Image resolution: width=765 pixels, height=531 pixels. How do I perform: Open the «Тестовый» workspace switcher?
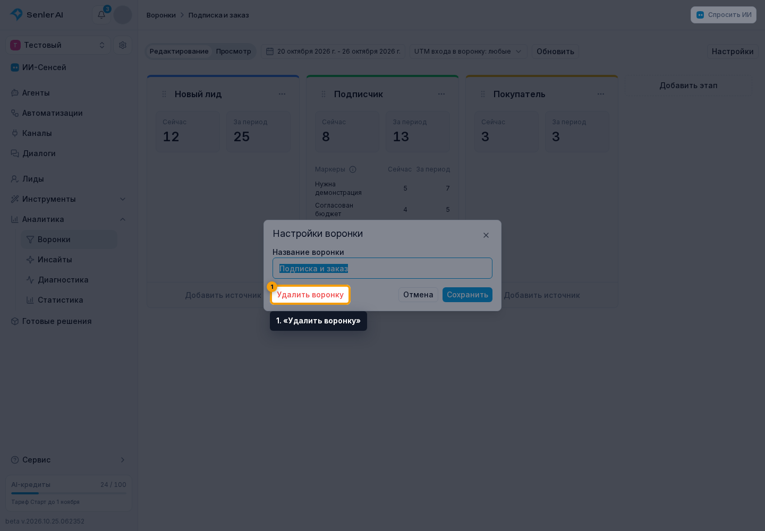click(x=58, y=45)
